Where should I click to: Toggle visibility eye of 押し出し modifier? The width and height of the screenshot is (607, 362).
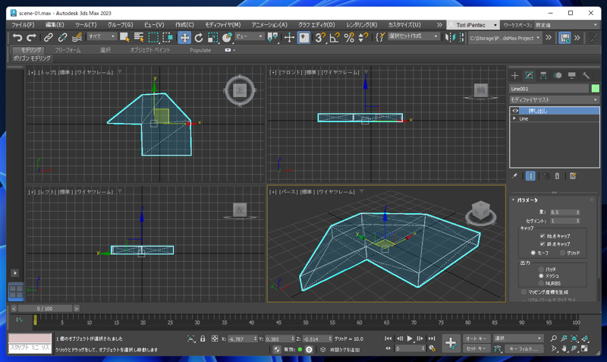[x=515, y=111]
